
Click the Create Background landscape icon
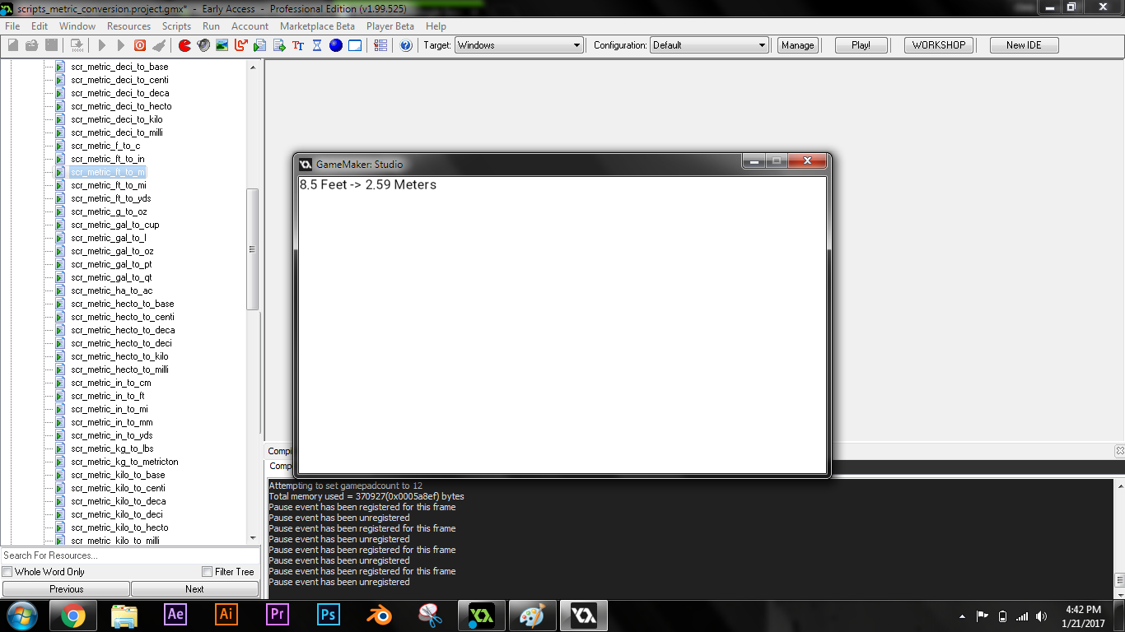[x=222, y=45]
